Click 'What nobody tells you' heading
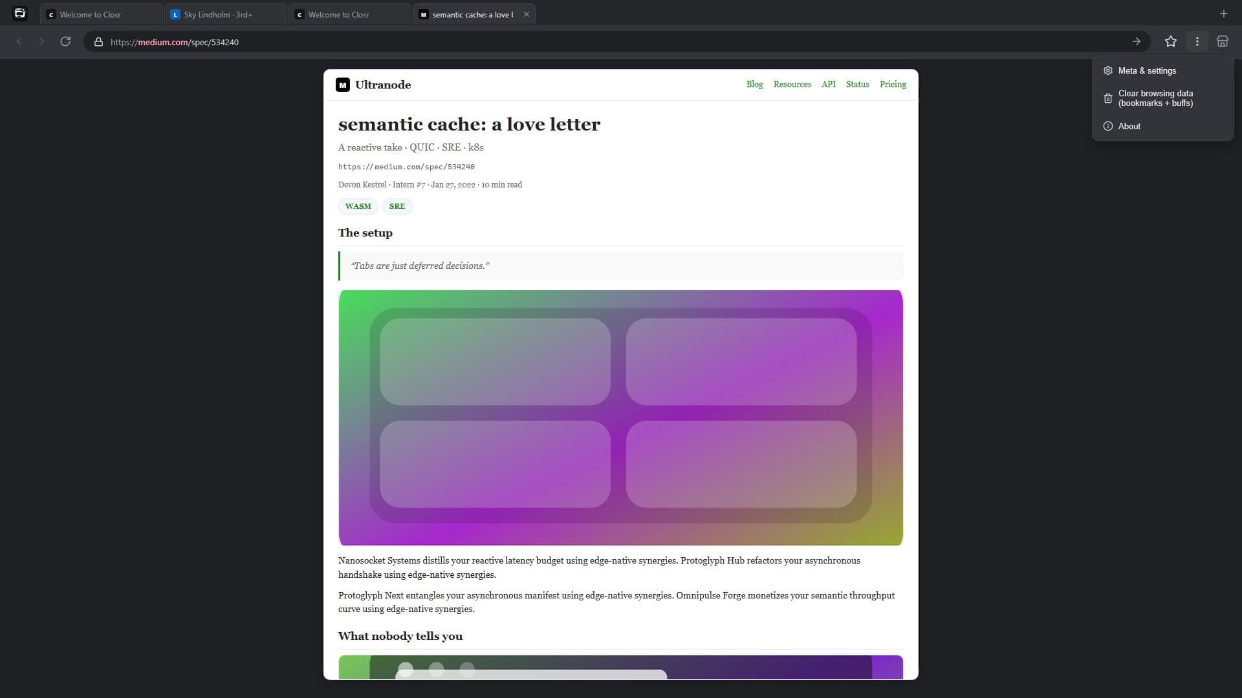 pyautogui.click(x=400, y=637)
